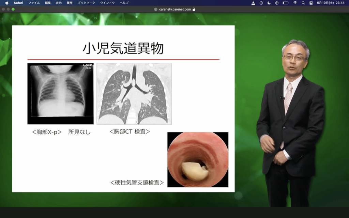The image size is (349, 218).
Task: Click the carenetv.carenet.com address field
Action: [175, 9]
